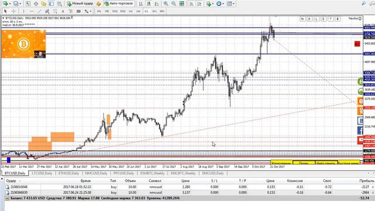Switch to M15 timeframe
Image resolution: width=375 pixels, height=211 pixels.
click(115, 11)
